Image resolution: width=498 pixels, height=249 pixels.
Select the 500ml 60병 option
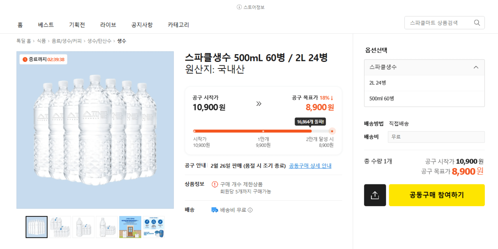[424, 98]
